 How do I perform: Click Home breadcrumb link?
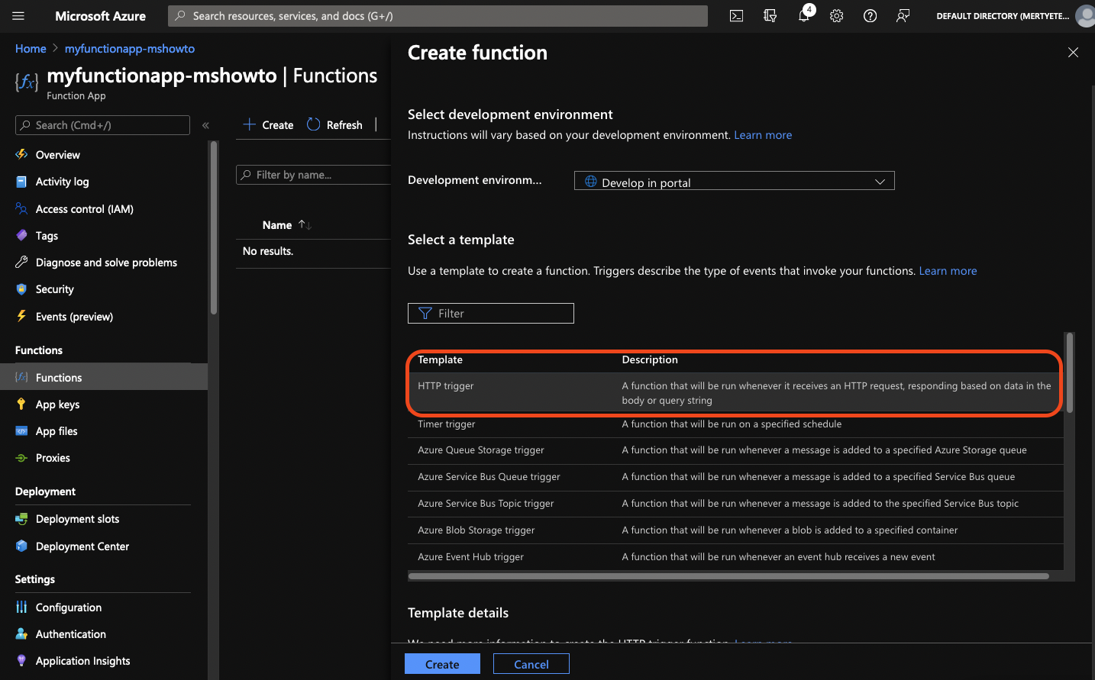(31, 48)
